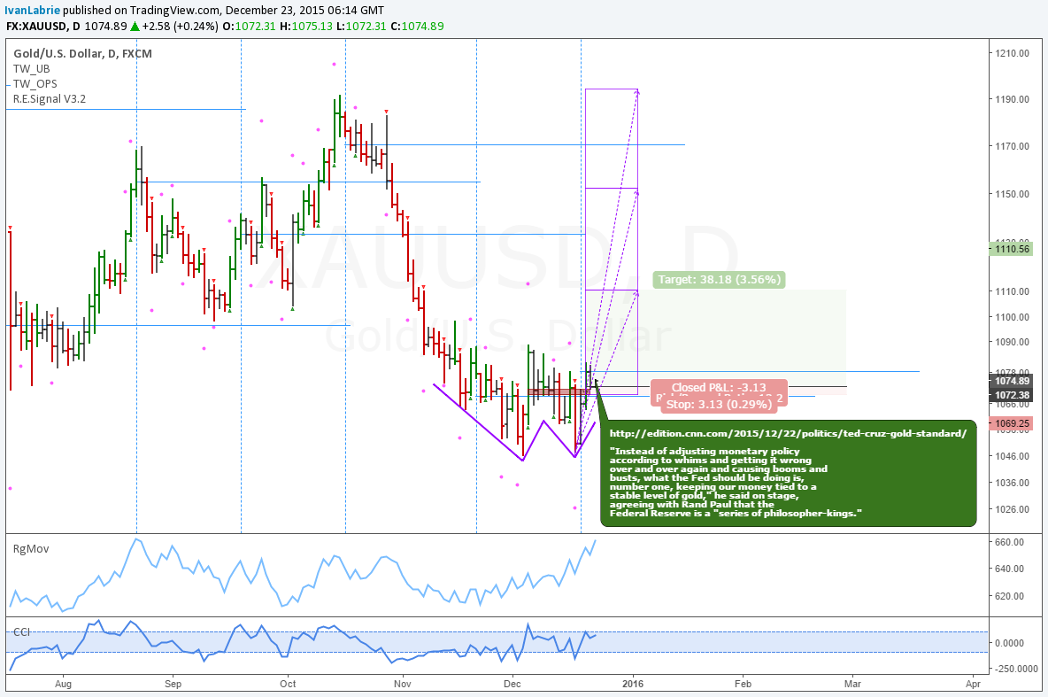Image resolution: width=1048 pixels, height=697 pixels.
Task: Select the O:1072.31 open value
Action: click(x=250, y=26)
